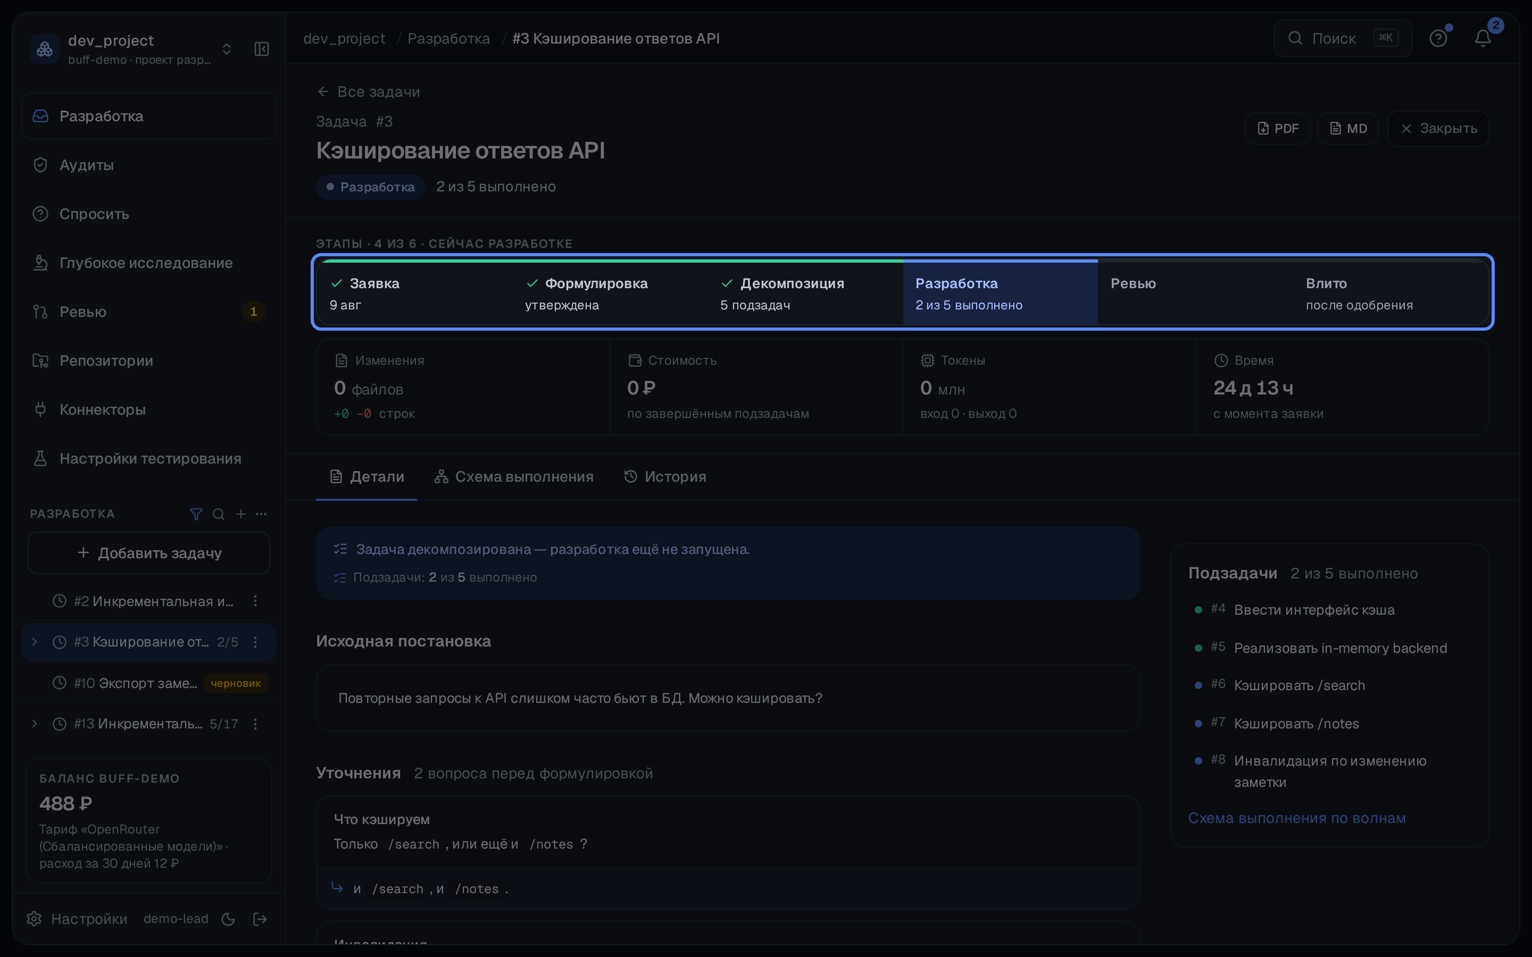This screenshot has width=1532, height=957.
Task: Open notifications bell
Action: pos(1483,39)
